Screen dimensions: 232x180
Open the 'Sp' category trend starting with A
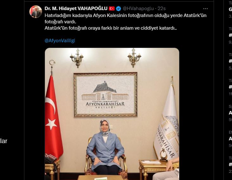tap(230, 113)
